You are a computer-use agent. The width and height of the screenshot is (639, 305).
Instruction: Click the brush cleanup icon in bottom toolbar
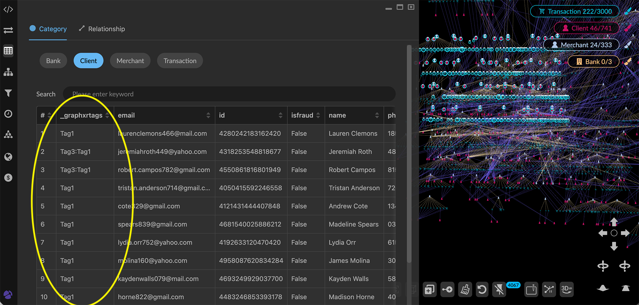click(465, 289)
